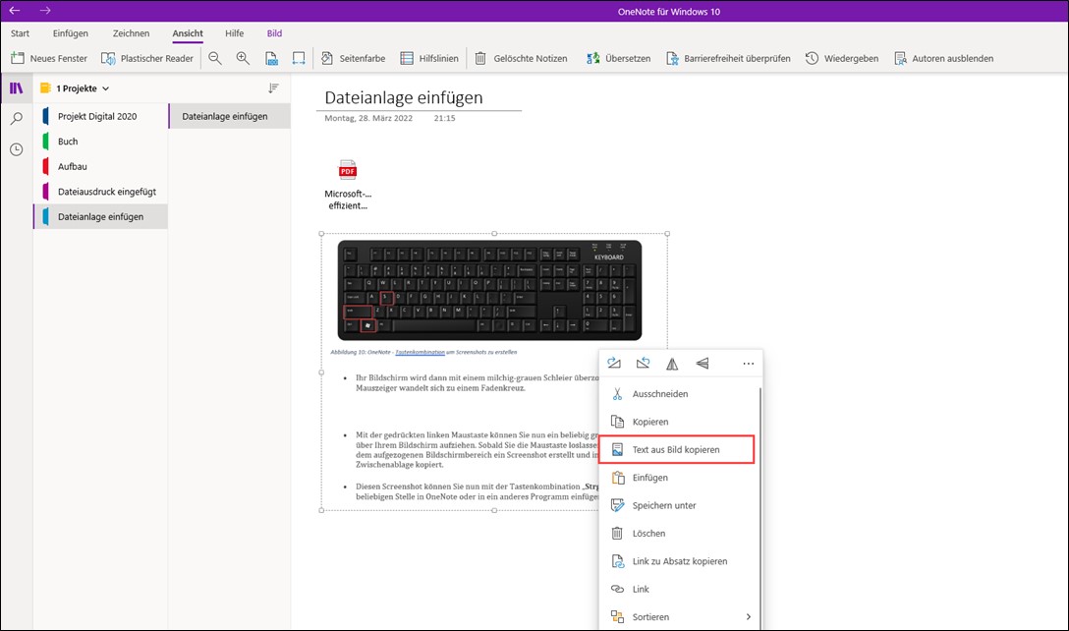
Task: Click the page date Montag, 28. März 2022
Action: point(368,118)
